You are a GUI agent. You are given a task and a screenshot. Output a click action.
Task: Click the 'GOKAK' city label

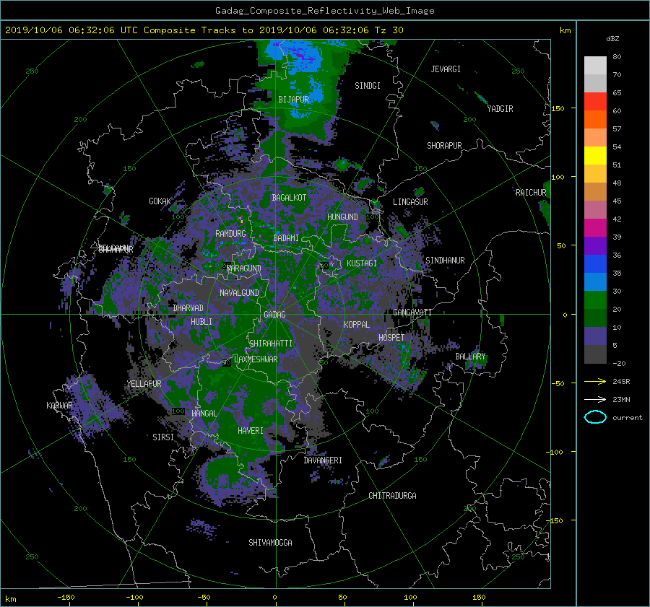point(160,201)
